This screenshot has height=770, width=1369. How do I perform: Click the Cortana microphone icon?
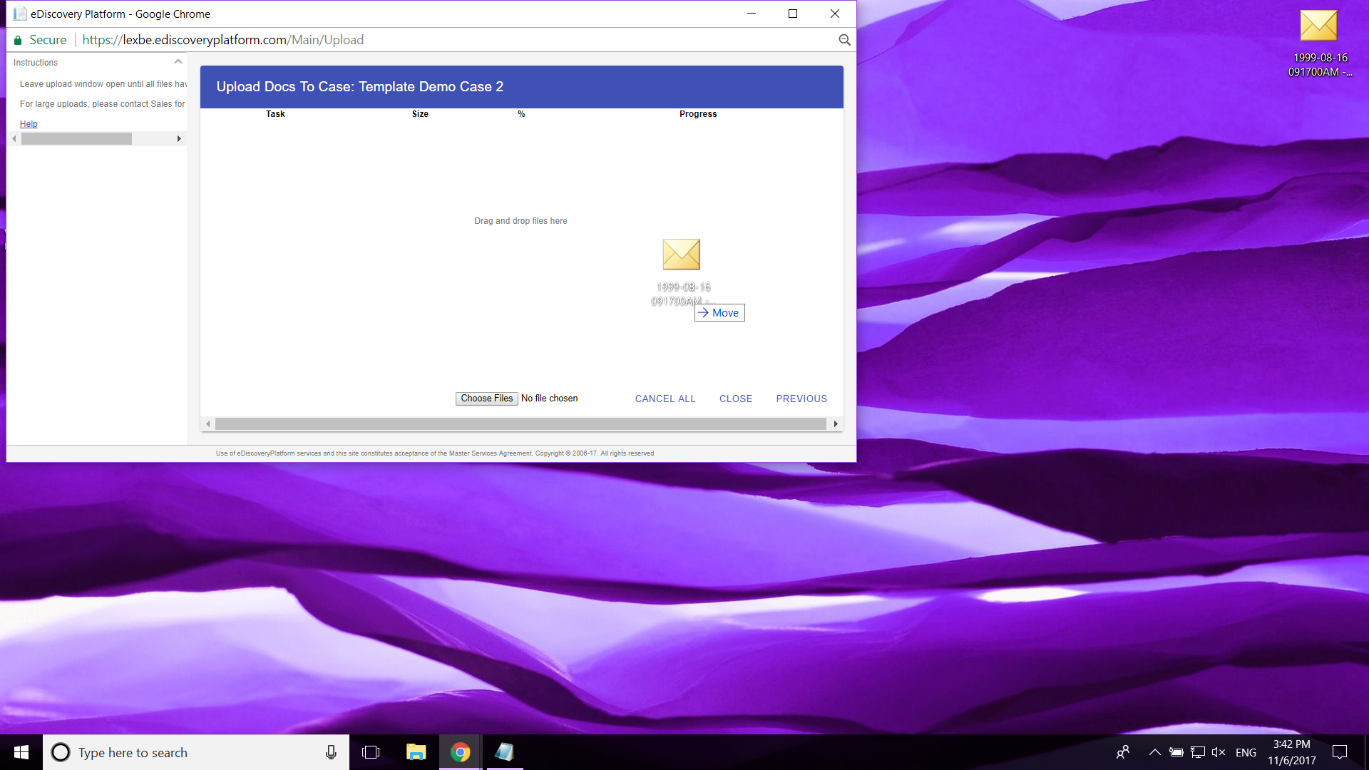pyautogui.click(x=331, y=752)
